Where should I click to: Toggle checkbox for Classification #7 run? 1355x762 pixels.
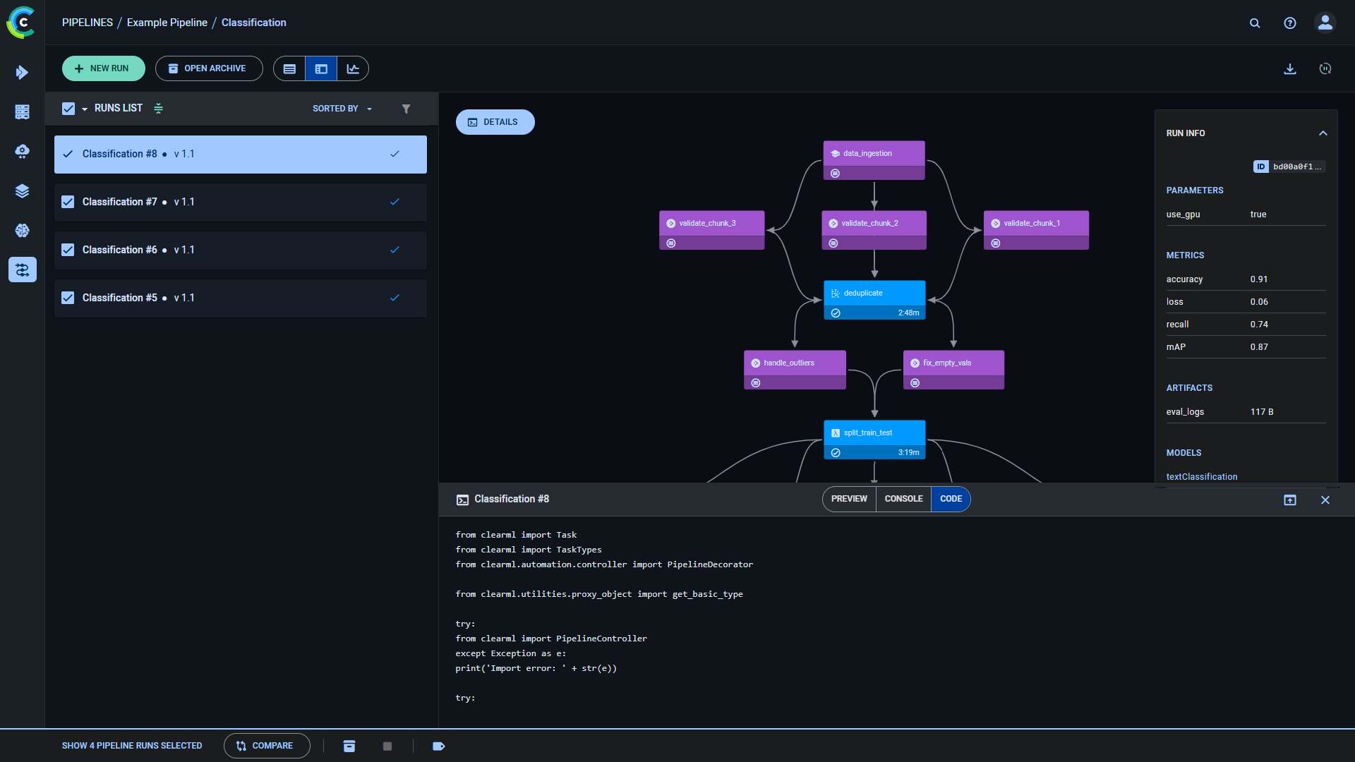tap(69, 201)
